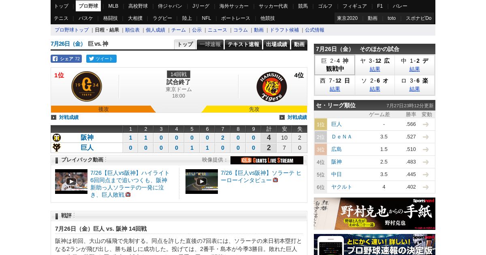The height and width of the screenshot is (255, 486).
Task: Click プロ野球速報 app banner
Action: click(375, 244)
